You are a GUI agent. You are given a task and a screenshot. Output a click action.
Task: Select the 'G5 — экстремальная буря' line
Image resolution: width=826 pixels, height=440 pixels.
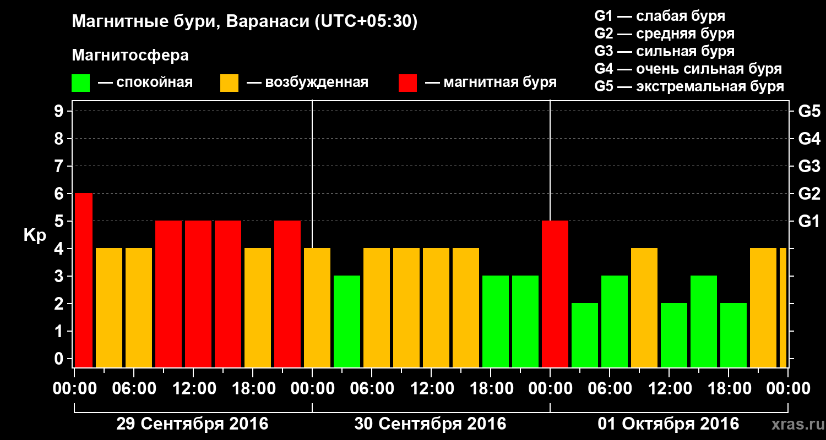(x=689, y=87)
